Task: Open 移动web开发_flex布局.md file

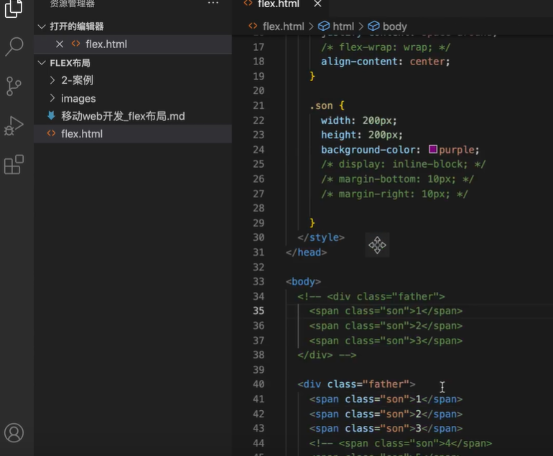Action: (x=123, y=116)
